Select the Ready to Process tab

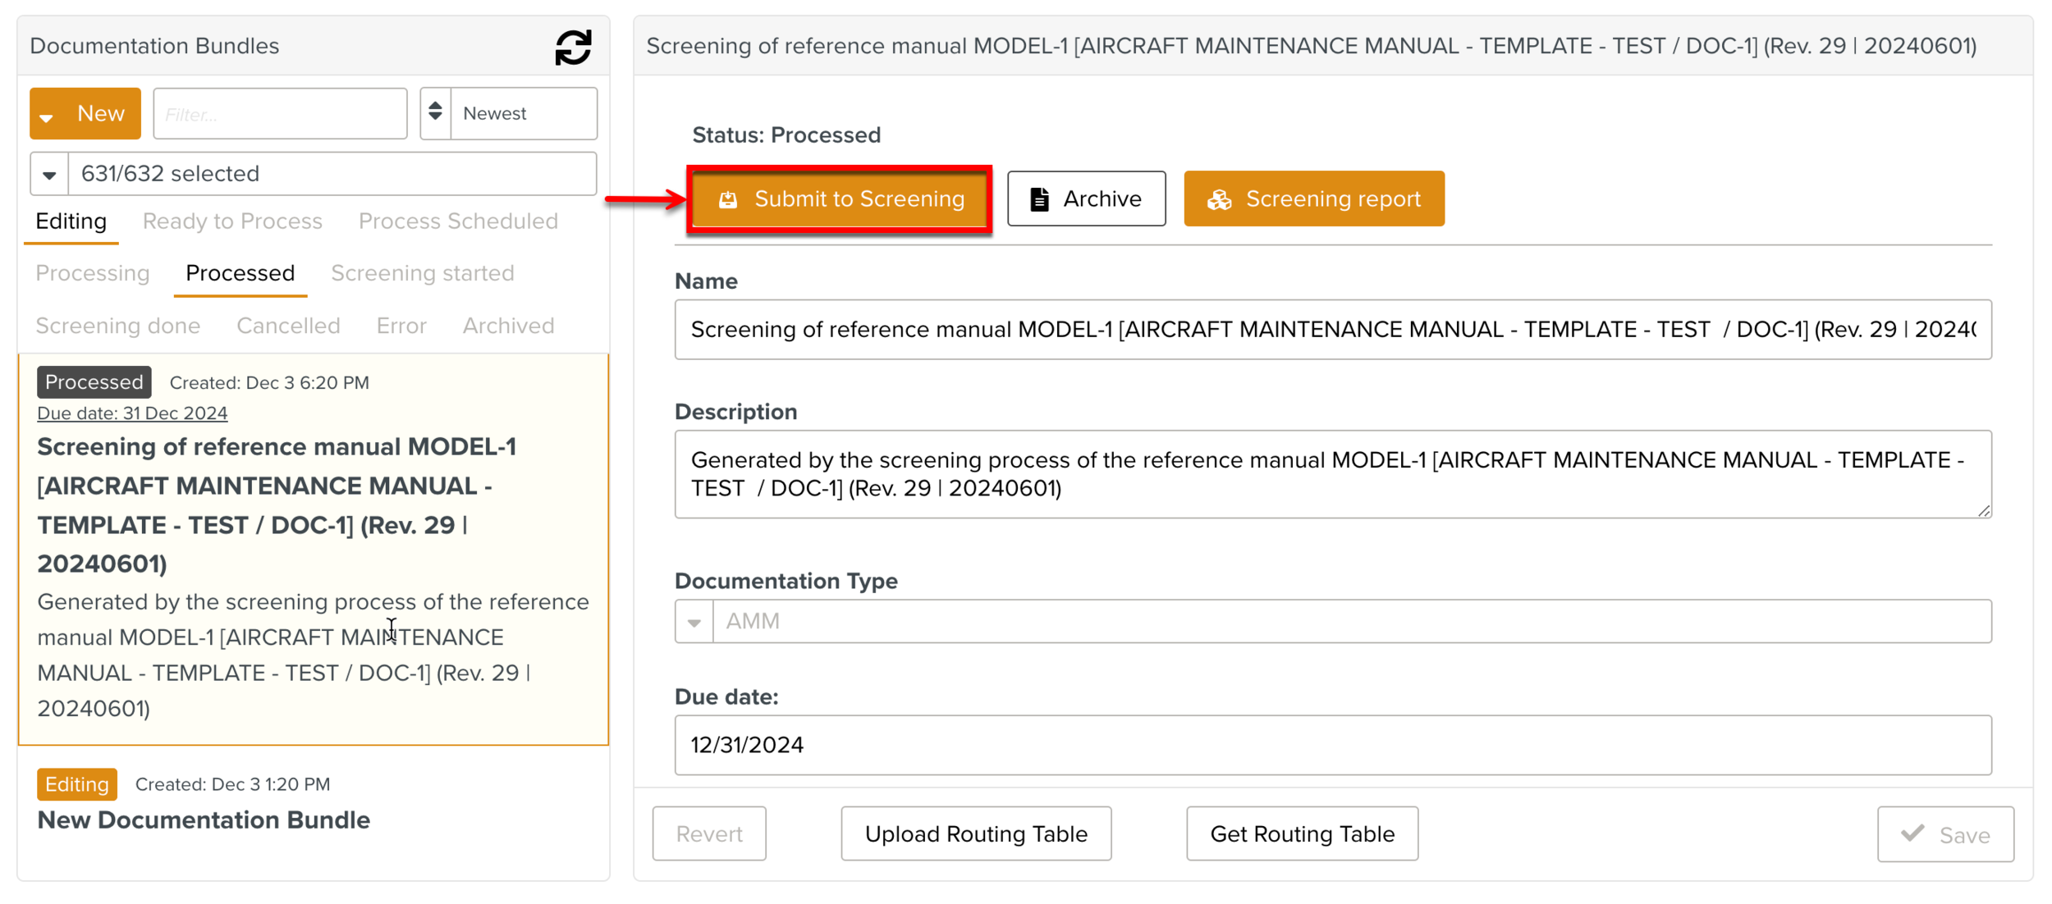point(232,221)
